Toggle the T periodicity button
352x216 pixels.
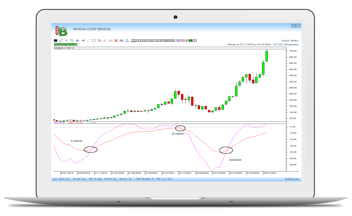coord(195,40)
